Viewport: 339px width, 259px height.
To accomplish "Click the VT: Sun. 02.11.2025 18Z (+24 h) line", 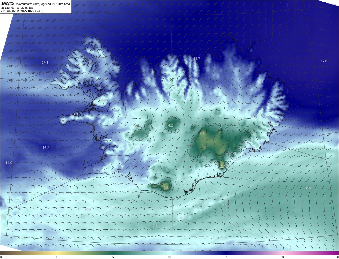I will click(x=22, y=11).
